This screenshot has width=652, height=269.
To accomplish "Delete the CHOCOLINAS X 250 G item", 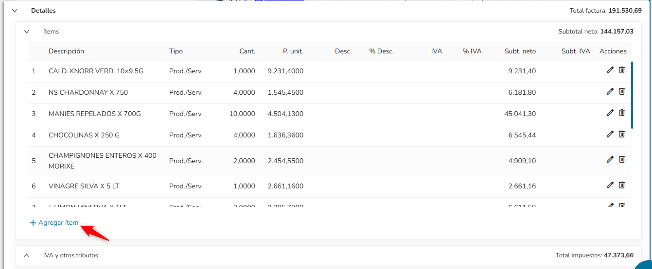I will pyautogui.click(x=622, y=134).
